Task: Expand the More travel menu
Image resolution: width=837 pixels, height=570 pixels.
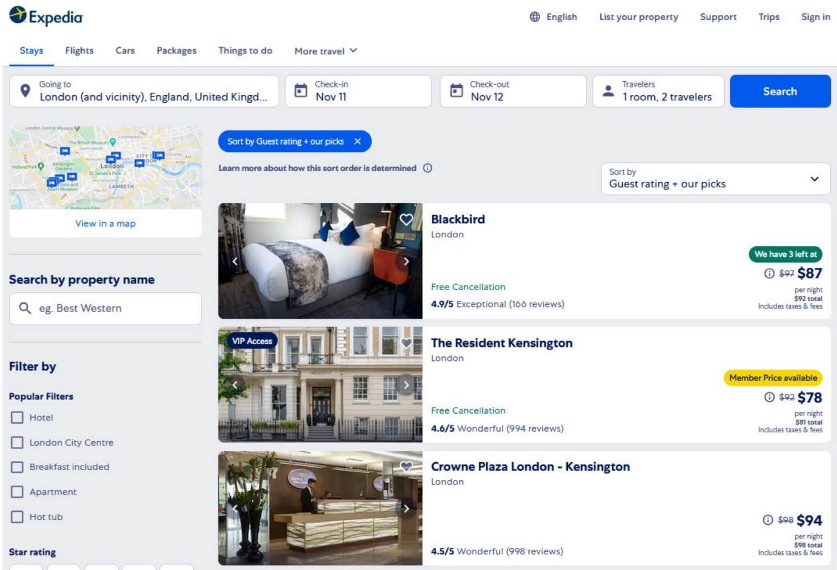Action: (326, 51)
